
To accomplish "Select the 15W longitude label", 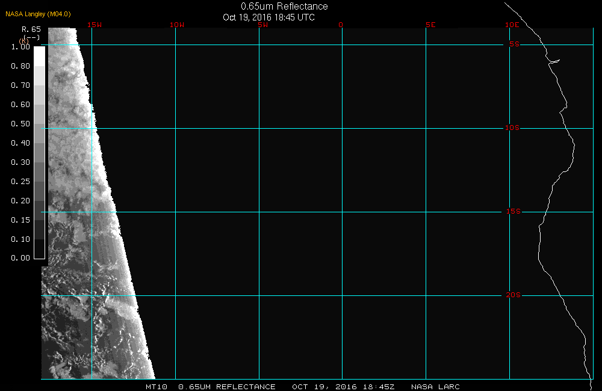I will (x=94, y=25).
